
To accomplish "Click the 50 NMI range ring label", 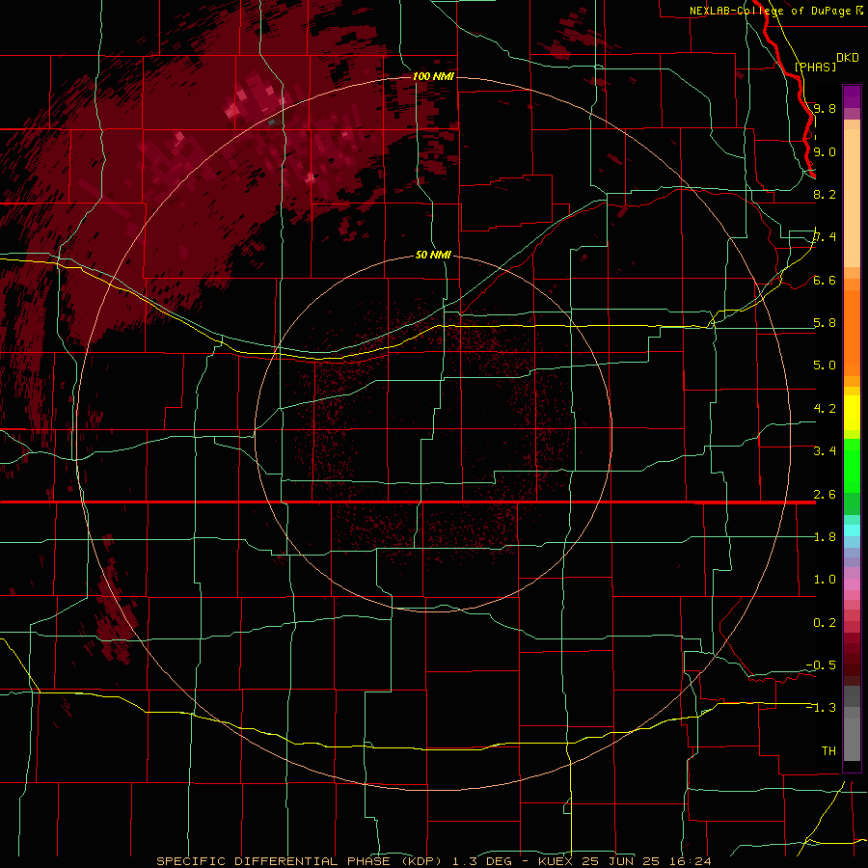I will point(433,255).
